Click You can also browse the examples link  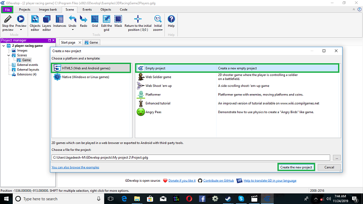(75, 167)
